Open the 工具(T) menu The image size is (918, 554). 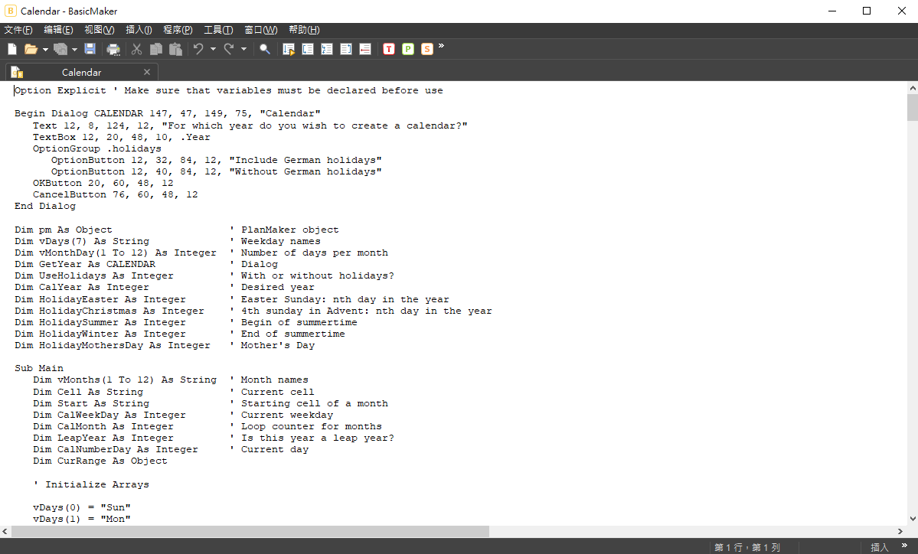pos(218,30)
